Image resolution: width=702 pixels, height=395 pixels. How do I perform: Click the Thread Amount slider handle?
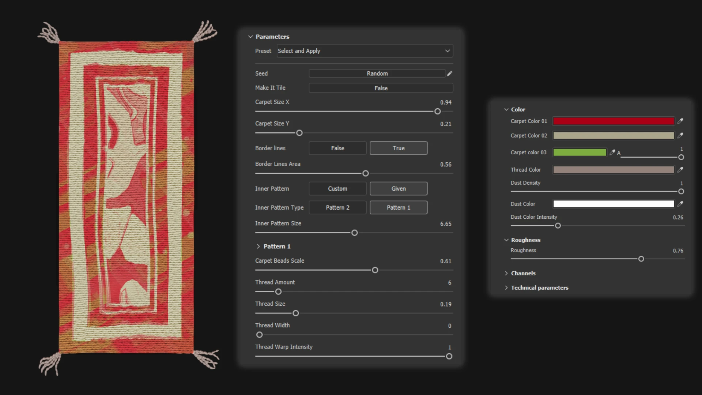[279, 292]
